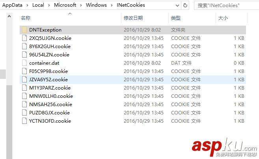Sort by the 类型 column header

coord(176,18)
